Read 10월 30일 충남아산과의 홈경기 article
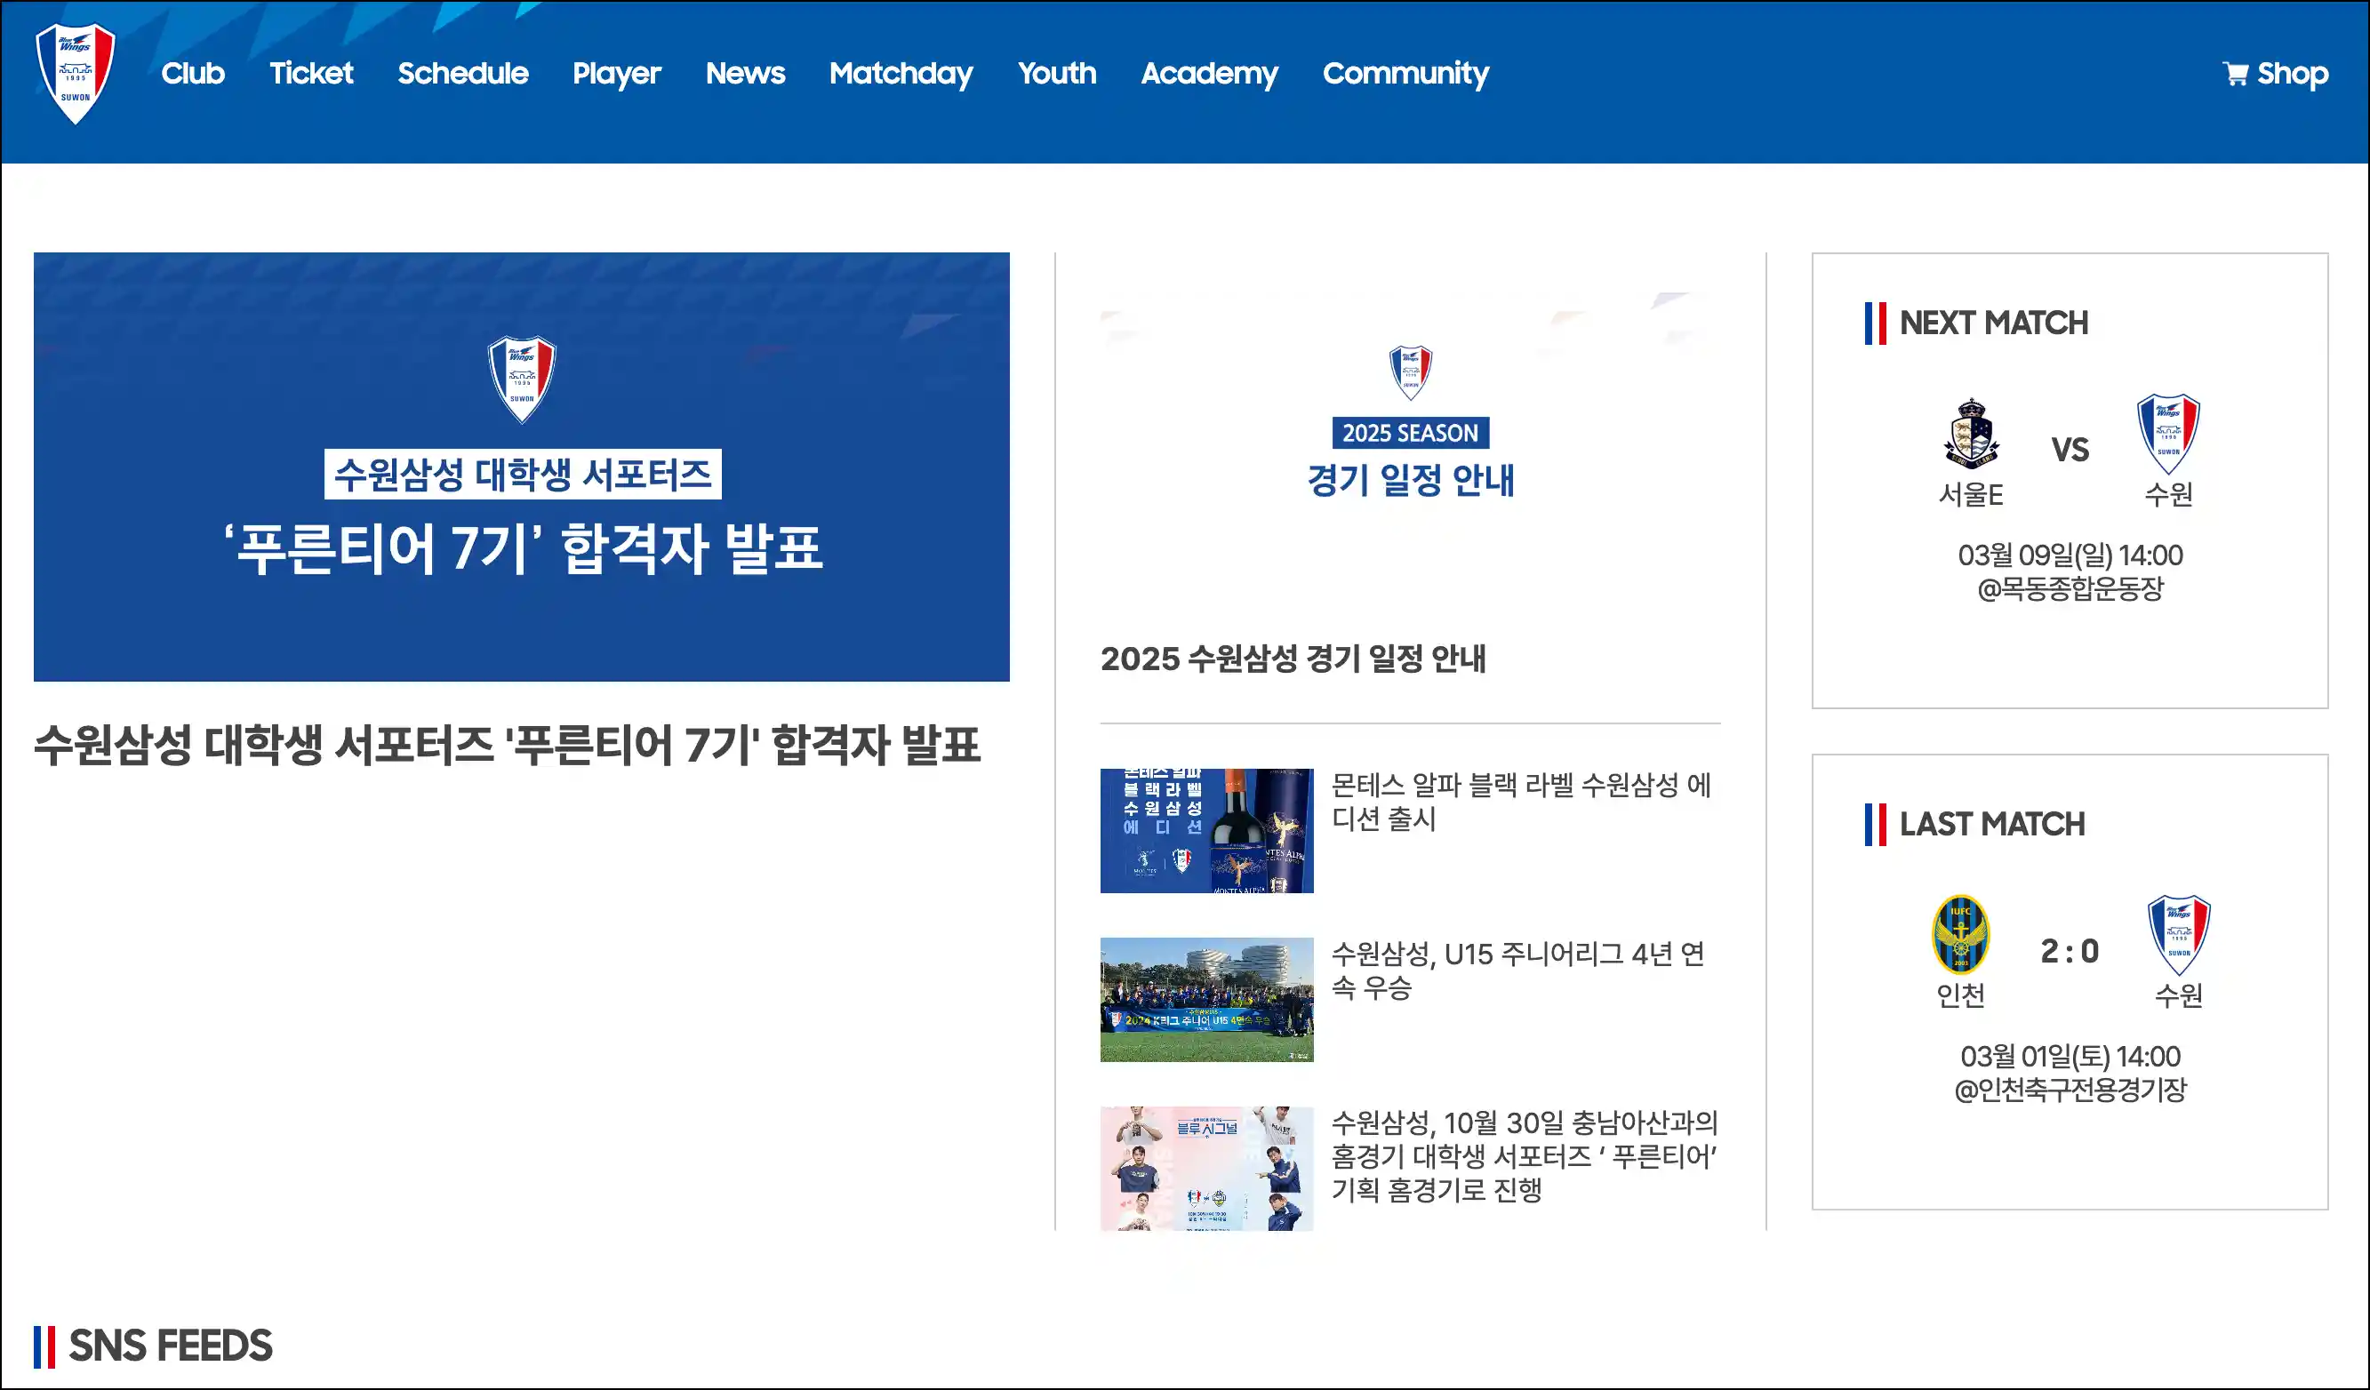 (1525, 1156)
